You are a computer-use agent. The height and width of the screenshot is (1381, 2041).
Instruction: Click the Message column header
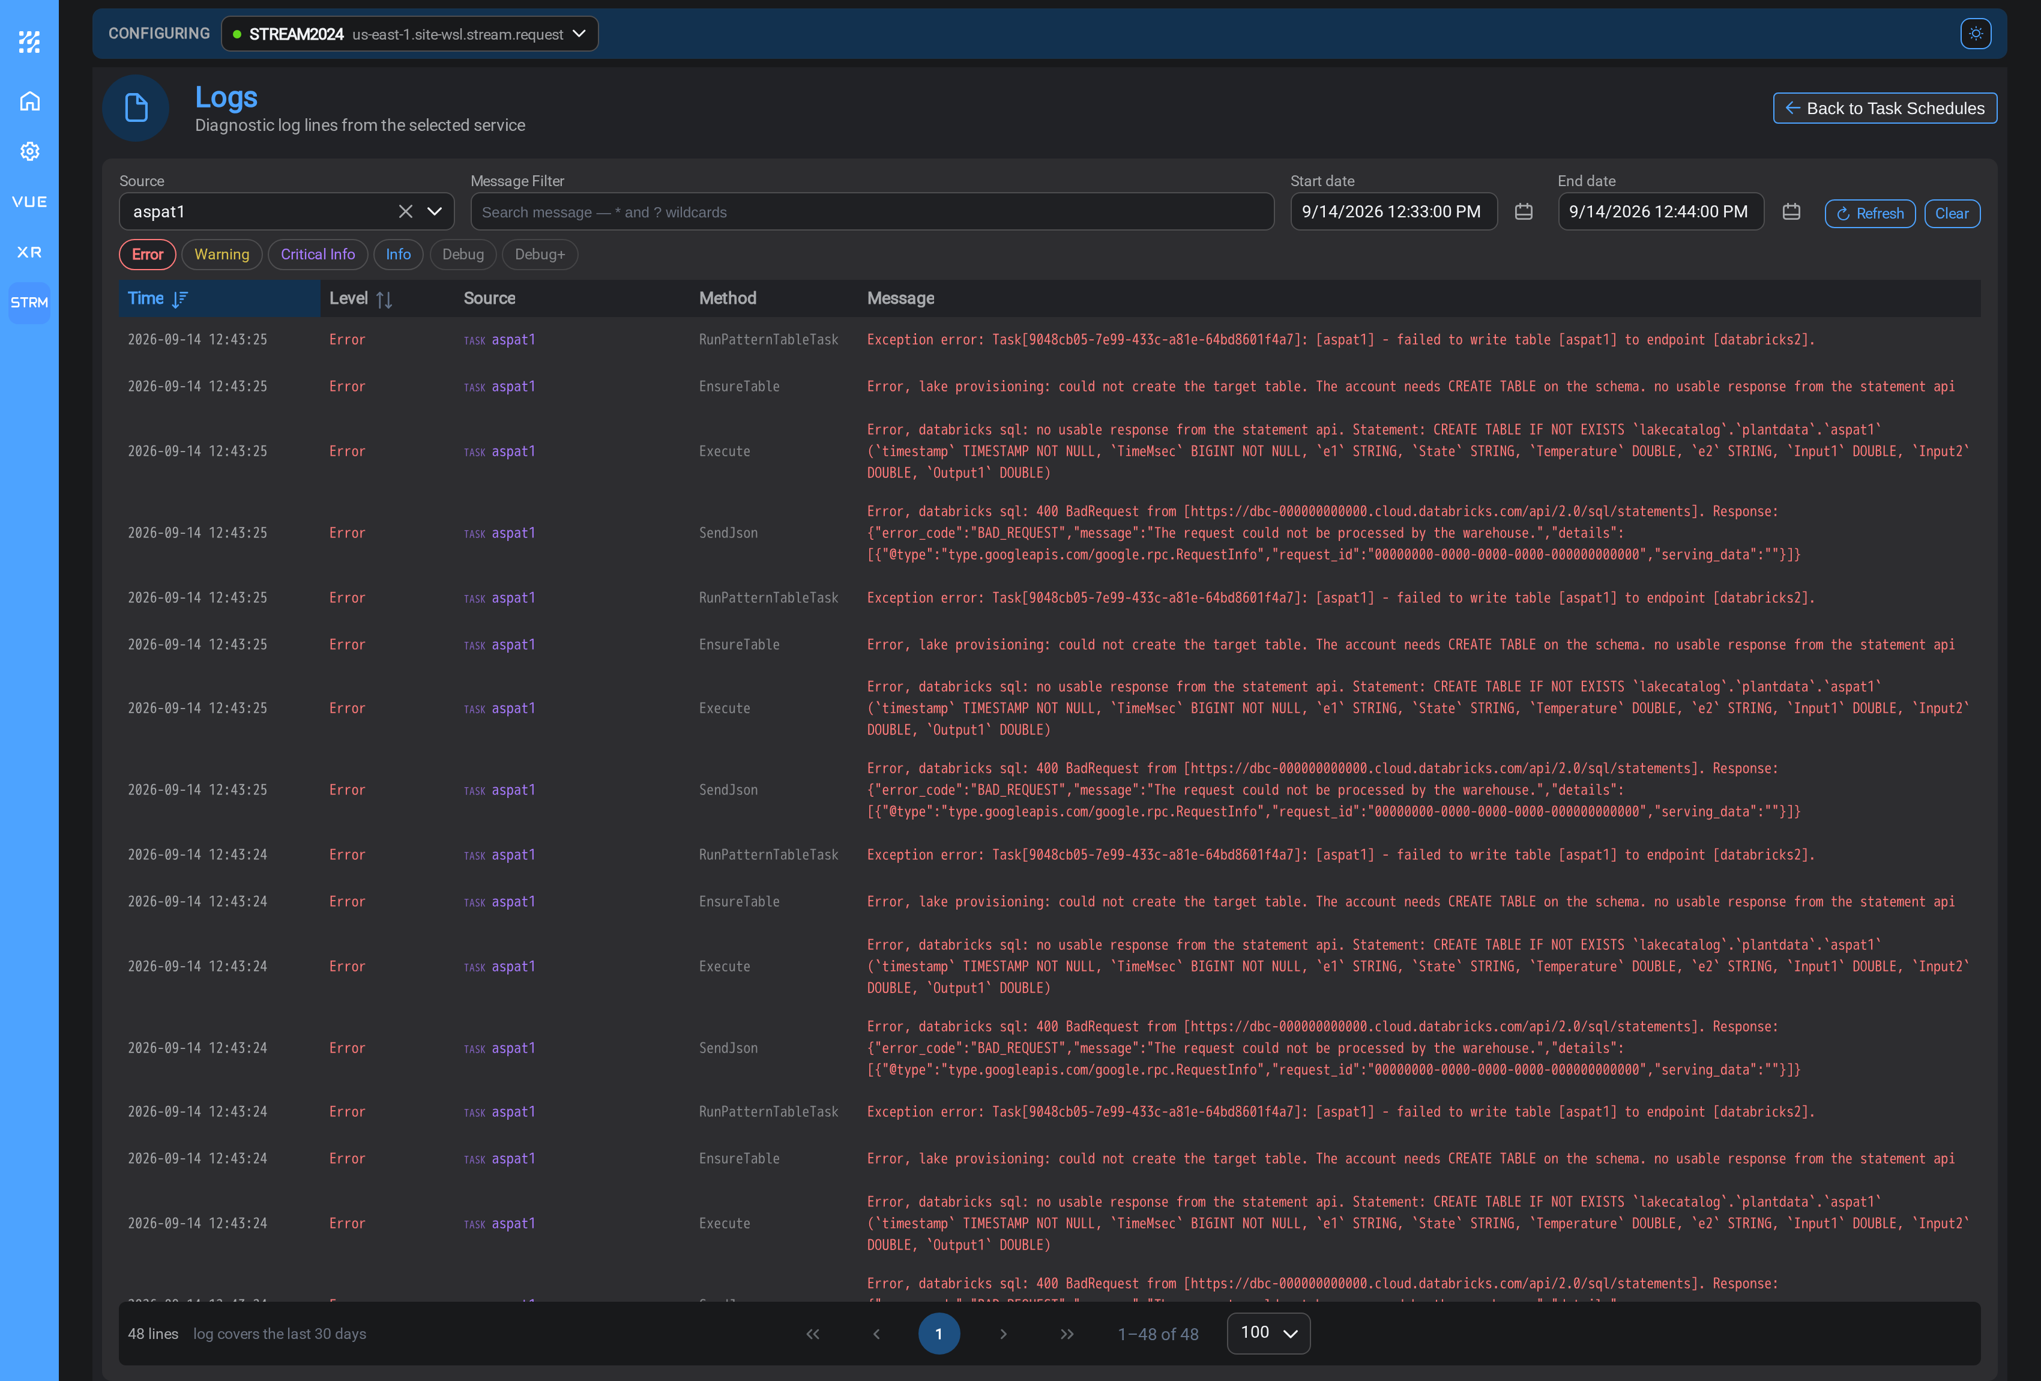tap(900, 298)
